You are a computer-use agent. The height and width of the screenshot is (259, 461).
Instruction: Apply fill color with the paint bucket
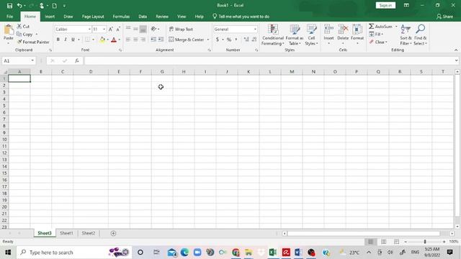point(102,40)
